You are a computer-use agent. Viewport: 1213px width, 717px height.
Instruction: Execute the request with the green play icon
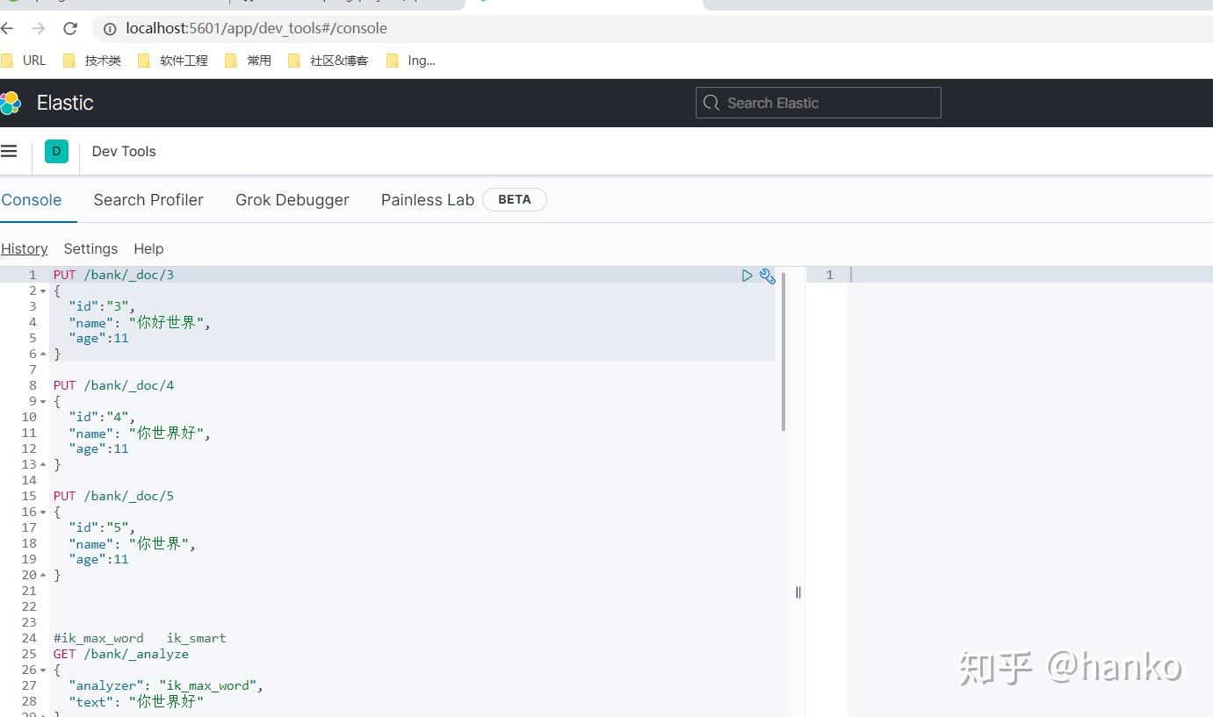(x=747, y=276)
